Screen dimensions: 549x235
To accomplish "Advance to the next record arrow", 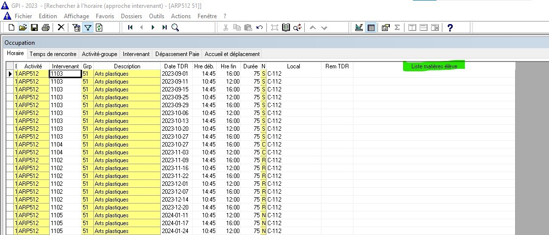I will coord(153,28).
